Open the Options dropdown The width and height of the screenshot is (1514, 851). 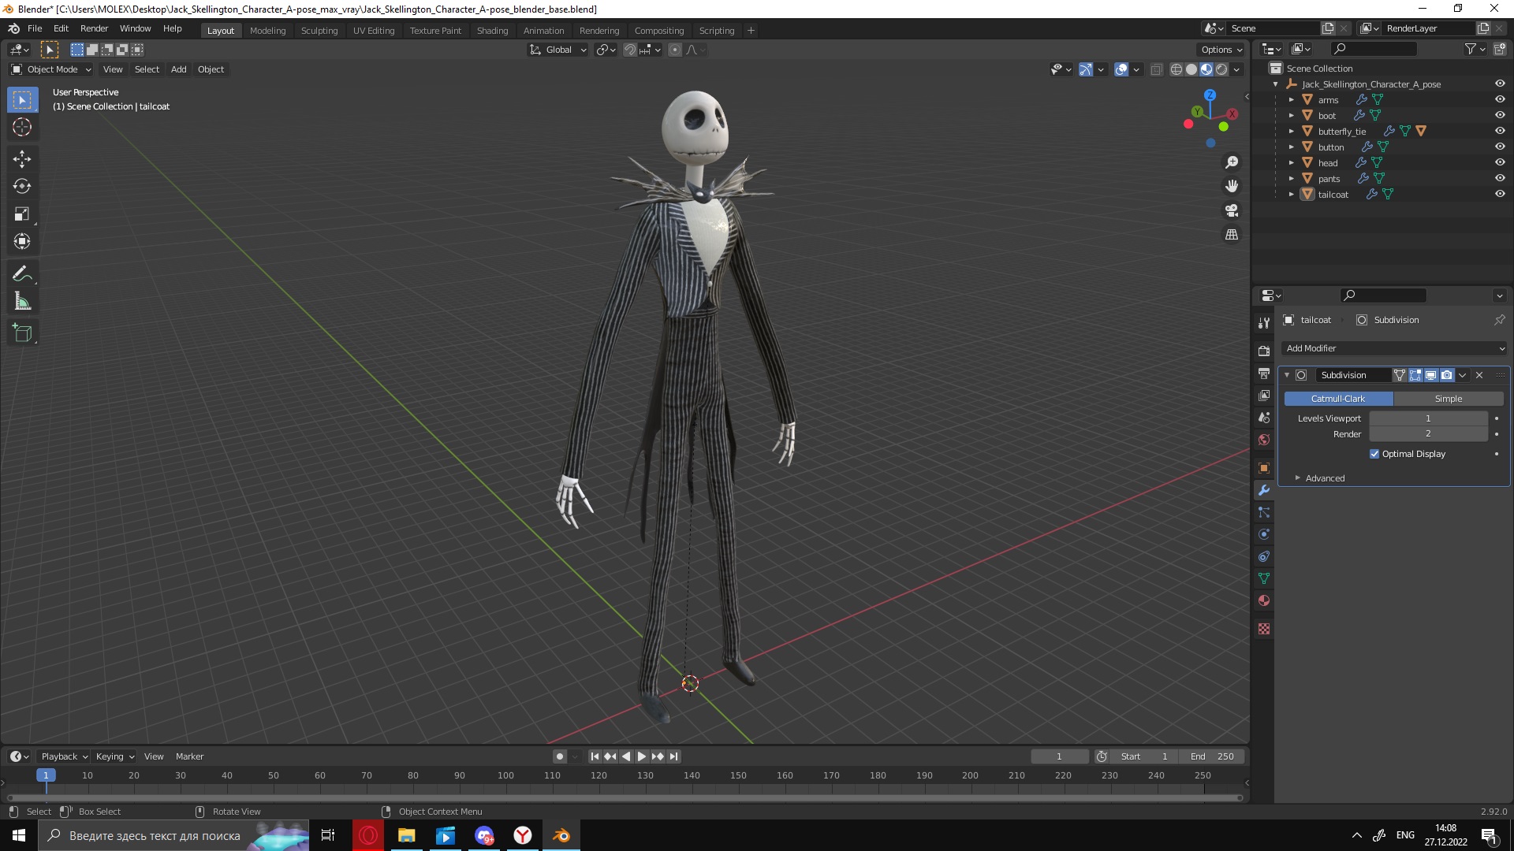pos(1221,50)
